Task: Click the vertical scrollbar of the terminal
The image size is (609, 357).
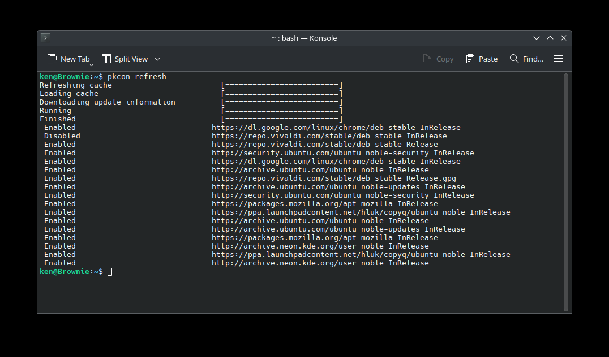Action: [x=566, y=192]
